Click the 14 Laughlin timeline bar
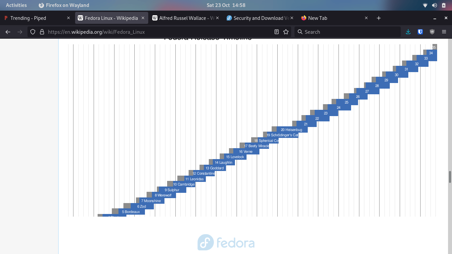The width and height of the screenshot is (452, 254). [x=224, y=162]
